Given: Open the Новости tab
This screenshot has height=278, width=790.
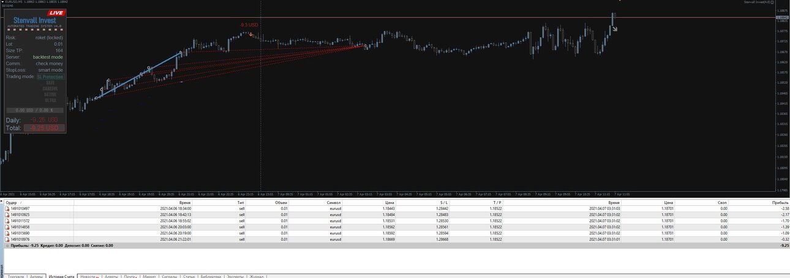Looking at the screenshot, I should [89, 276].
